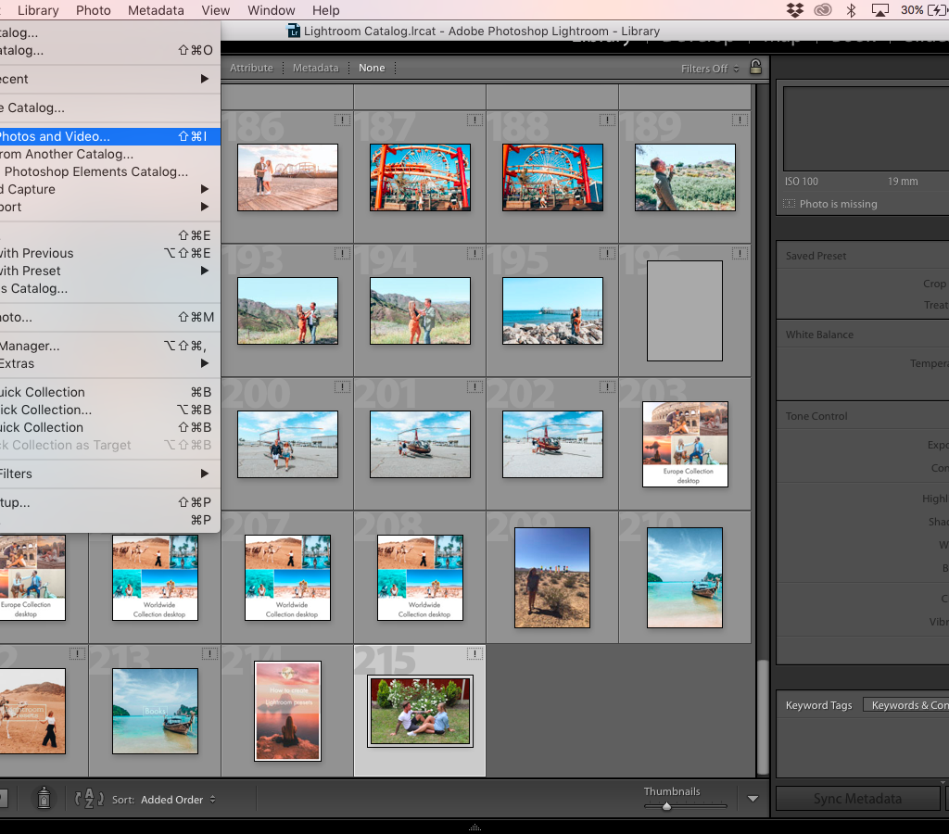Click the warning badge on photo 200
This screenshot has height=834, width=949.
coord(343,386)
